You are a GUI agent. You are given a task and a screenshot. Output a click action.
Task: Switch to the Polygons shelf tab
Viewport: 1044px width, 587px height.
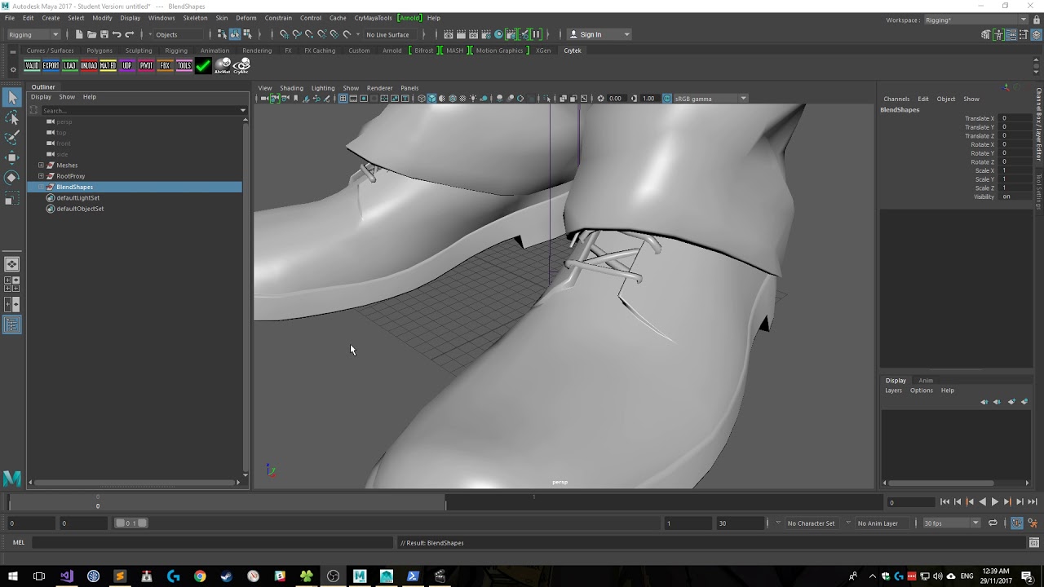click(x=100, y=51)
